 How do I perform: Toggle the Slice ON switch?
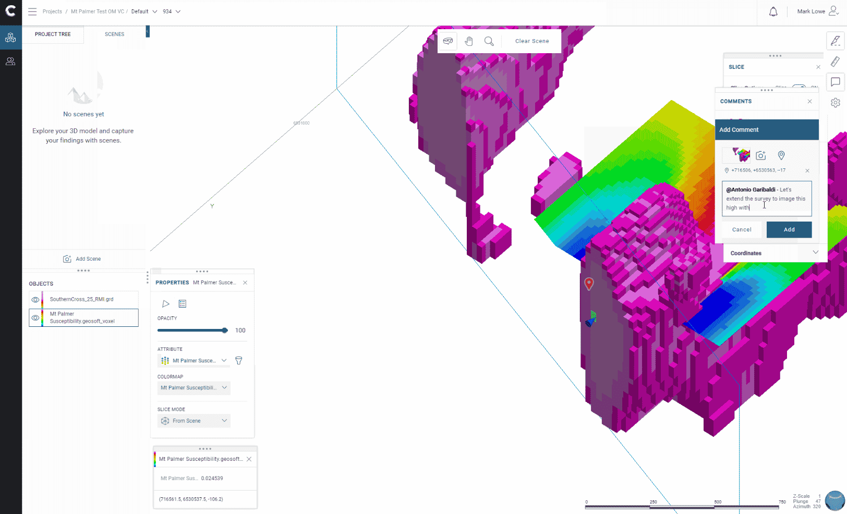coord(799,86)
